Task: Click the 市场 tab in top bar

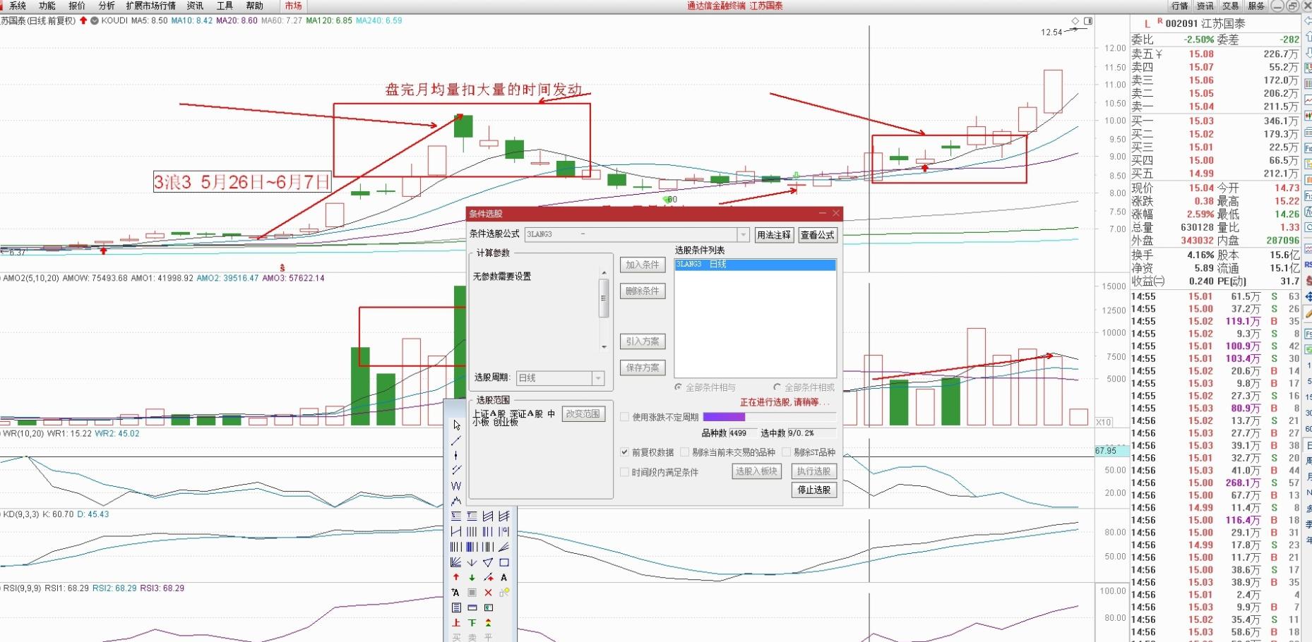Action: point(294,6)
